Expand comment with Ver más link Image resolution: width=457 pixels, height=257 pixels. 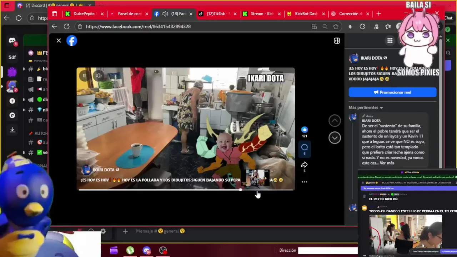tap(387, 163)
